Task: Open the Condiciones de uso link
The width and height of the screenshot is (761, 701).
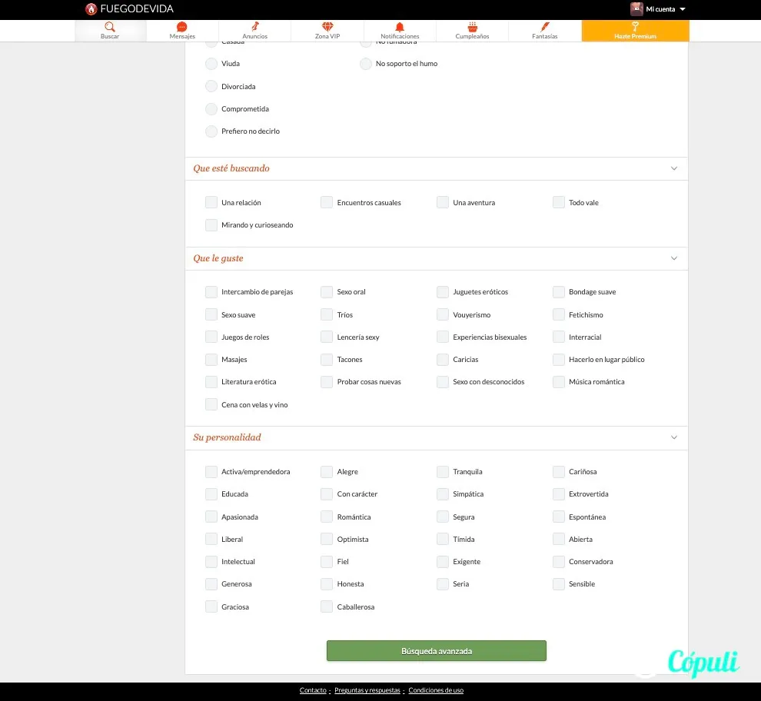Action: pyautogui.click(x=436, y=689)
